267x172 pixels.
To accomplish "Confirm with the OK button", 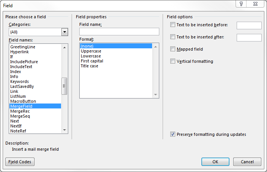I will [x=215, y=162].
